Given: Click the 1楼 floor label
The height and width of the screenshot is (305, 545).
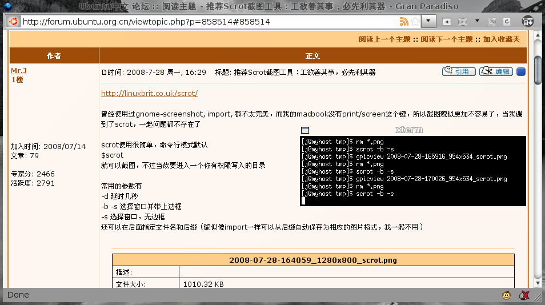Looking at the screenshot, I should point(17,80).
